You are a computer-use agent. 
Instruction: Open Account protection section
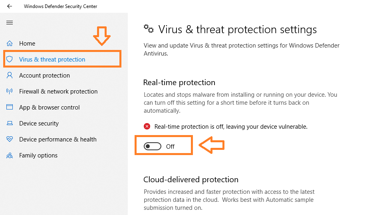pyautogui.click(x=44, y=76)
